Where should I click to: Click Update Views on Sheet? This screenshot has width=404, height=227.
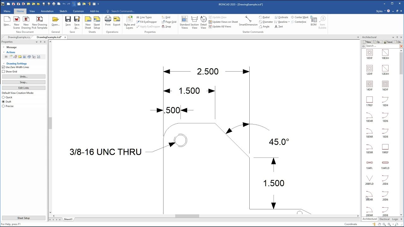(x=223, y=22)
